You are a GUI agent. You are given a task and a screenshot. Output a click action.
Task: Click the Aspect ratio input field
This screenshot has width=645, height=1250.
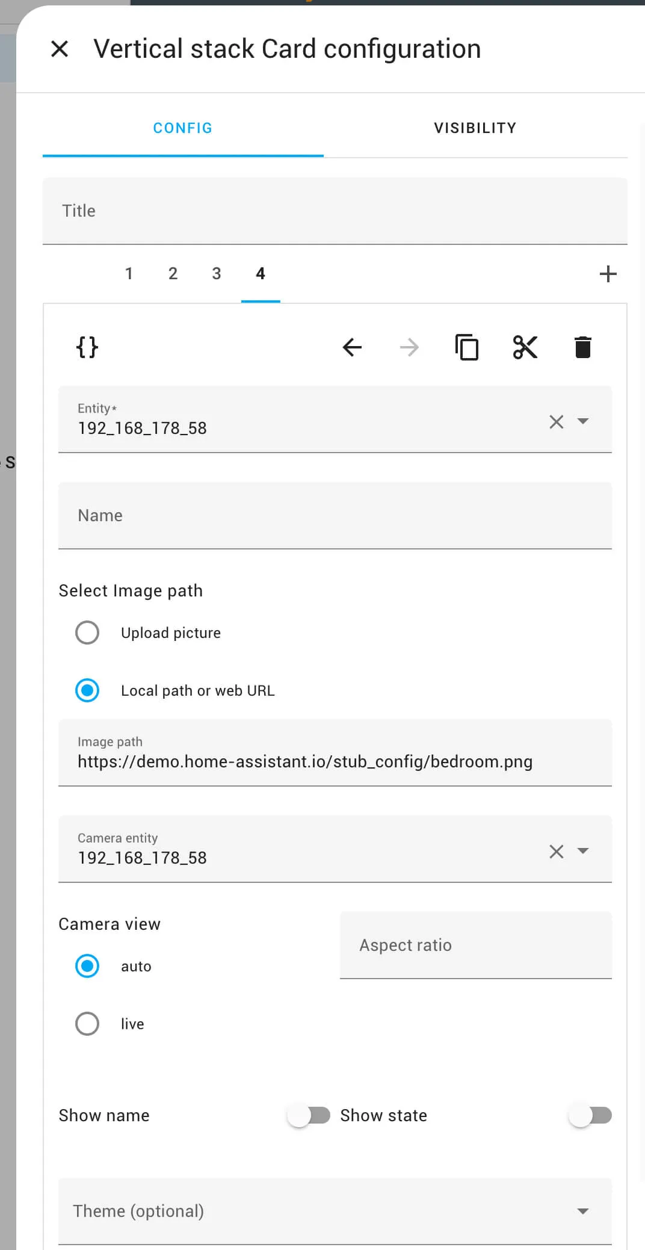476,945
